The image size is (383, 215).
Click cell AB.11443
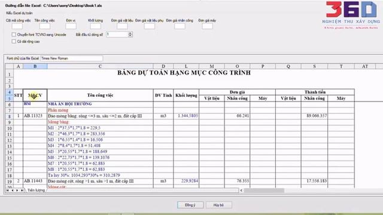(35, 181)
